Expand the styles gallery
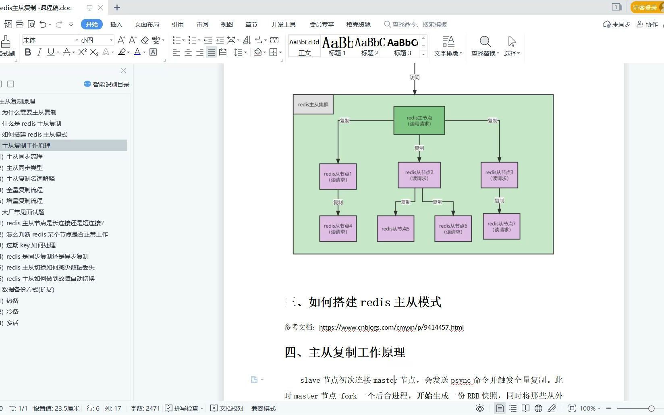The height and width of the screenshot is (415, 664). tap(423, 53)
